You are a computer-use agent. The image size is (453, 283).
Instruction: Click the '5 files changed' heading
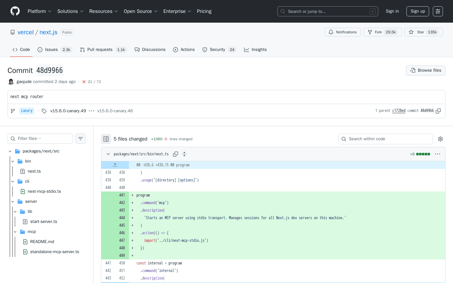(x=130, y=139)
